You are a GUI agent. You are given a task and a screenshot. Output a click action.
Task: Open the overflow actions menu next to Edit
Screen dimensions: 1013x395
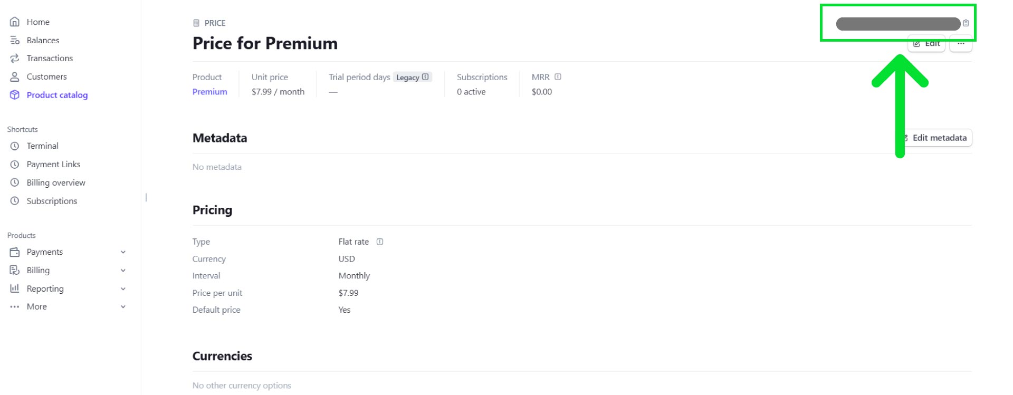pos(961,44)
